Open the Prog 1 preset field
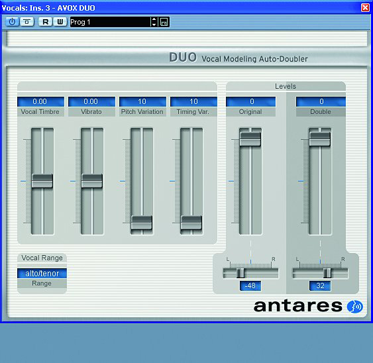Screen dimensions: 373x363 [x=110, y=22]
